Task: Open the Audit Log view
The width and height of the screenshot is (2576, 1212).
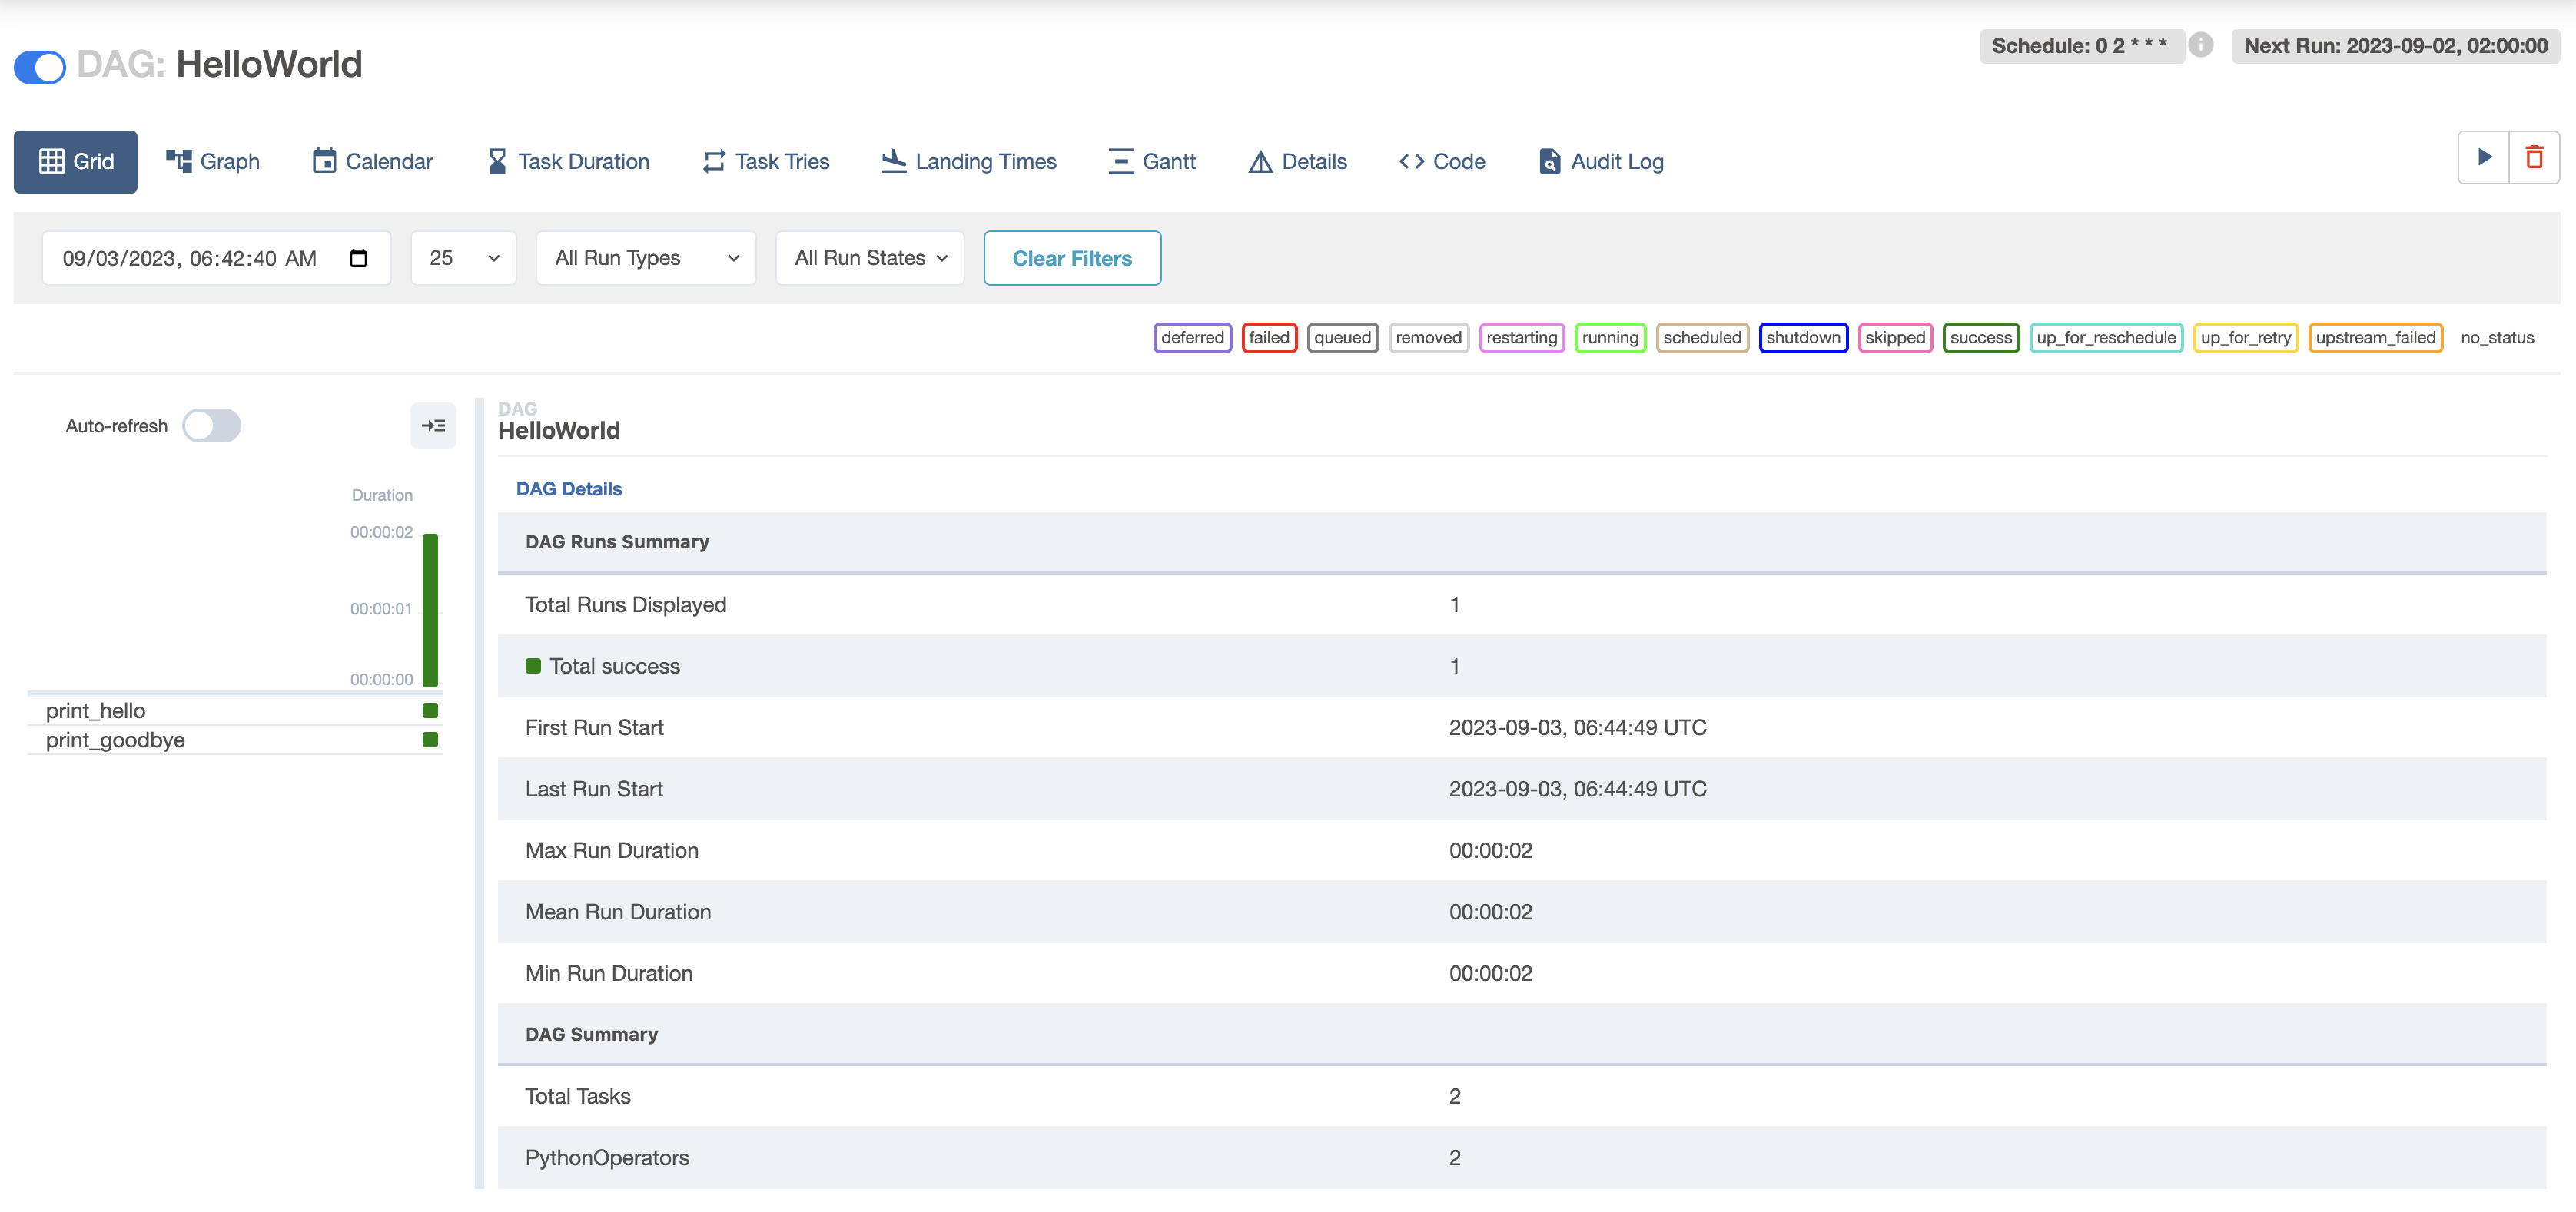Action: point(1600,162)
